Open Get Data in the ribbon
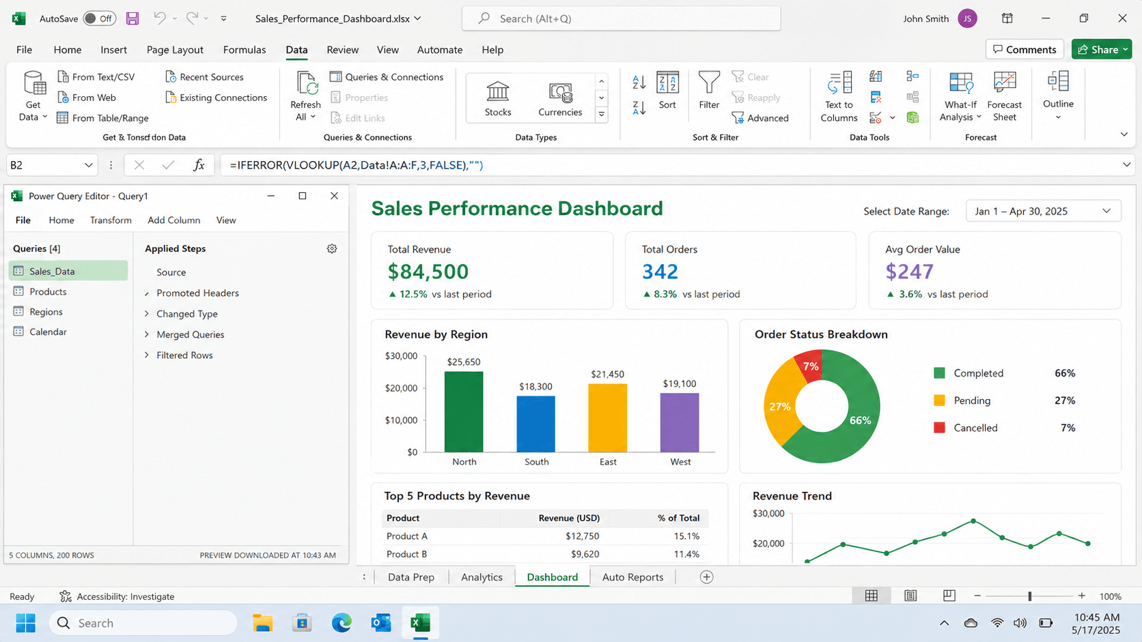Image resolution: width=1142 pixels, height=642 pixels. click(x=33, y=96)
